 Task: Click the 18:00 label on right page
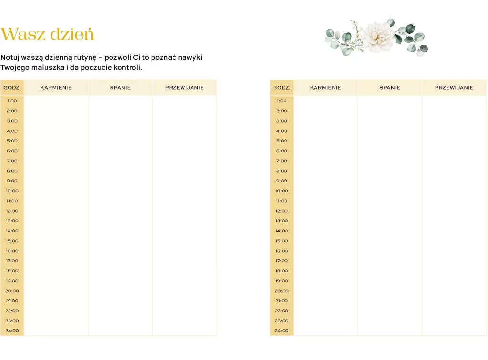click(x=282, y=271)
